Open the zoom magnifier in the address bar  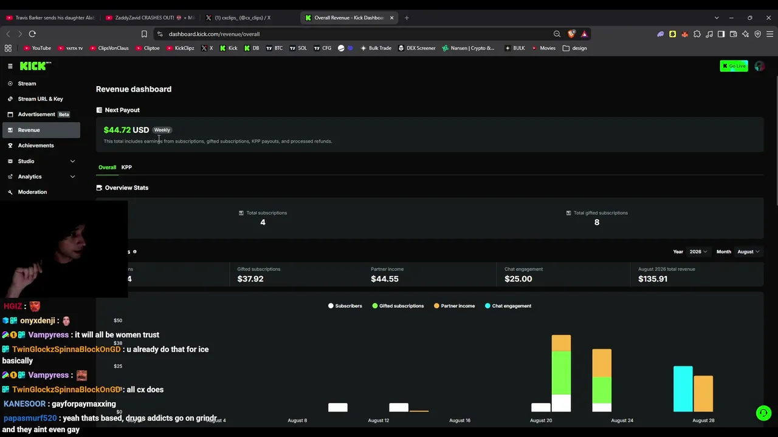pyautogui.click(x=557, y=34)
